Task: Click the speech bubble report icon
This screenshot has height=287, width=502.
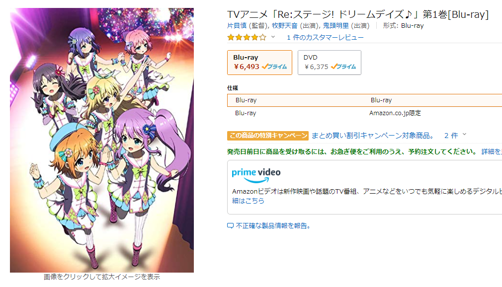Action: click(230, 226)
